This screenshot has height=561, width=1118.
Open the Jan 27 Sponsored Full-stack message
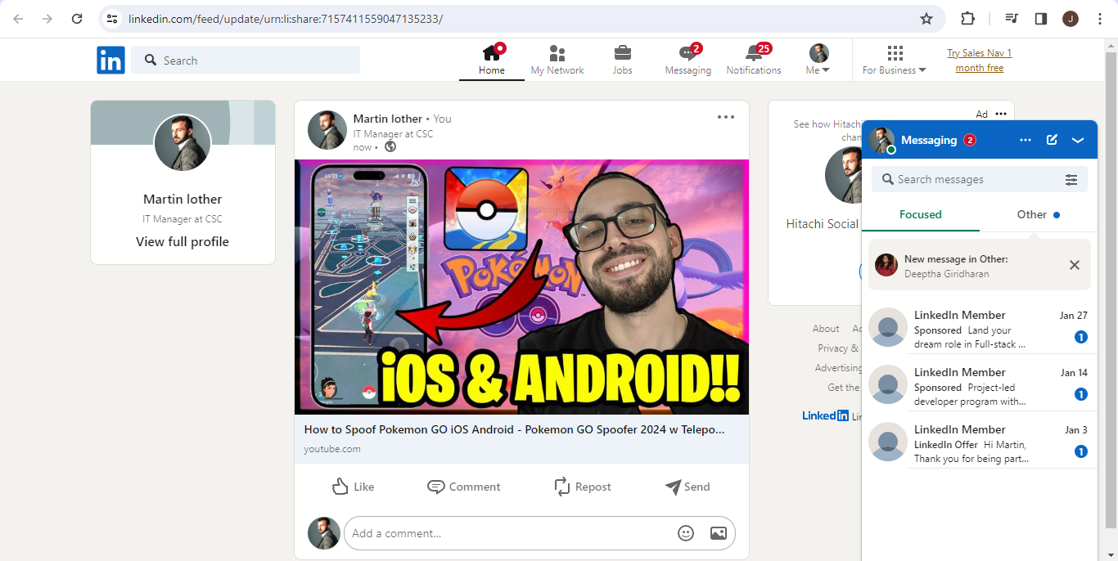[980, 329]
